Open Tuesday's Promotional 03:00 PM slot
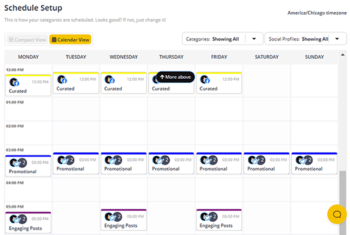 point(76,163)
